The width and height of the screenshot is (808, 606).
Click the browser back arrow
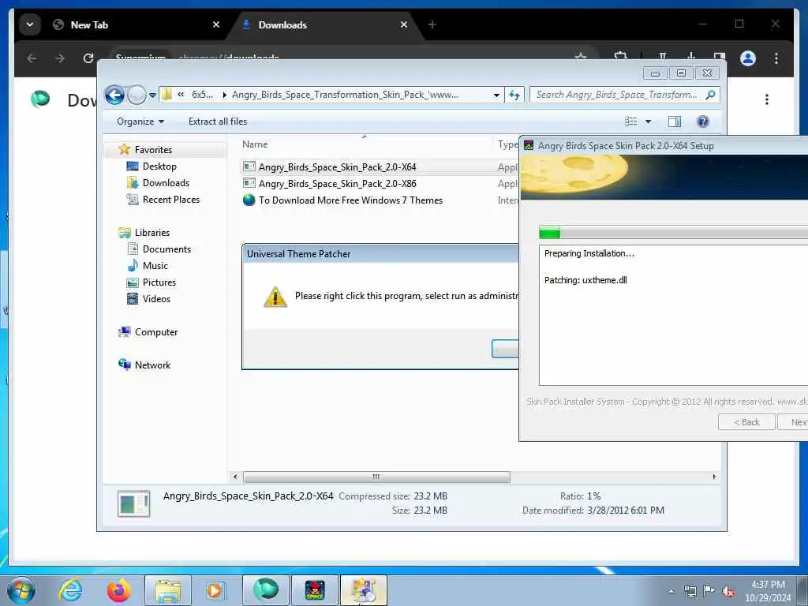32,58
